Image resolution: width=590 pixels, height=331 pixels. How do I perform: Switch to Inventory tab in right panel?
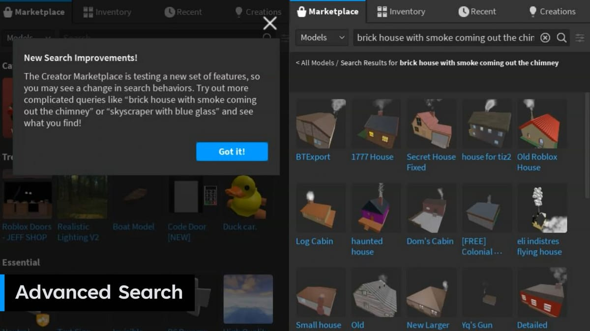tap(402, 11)
